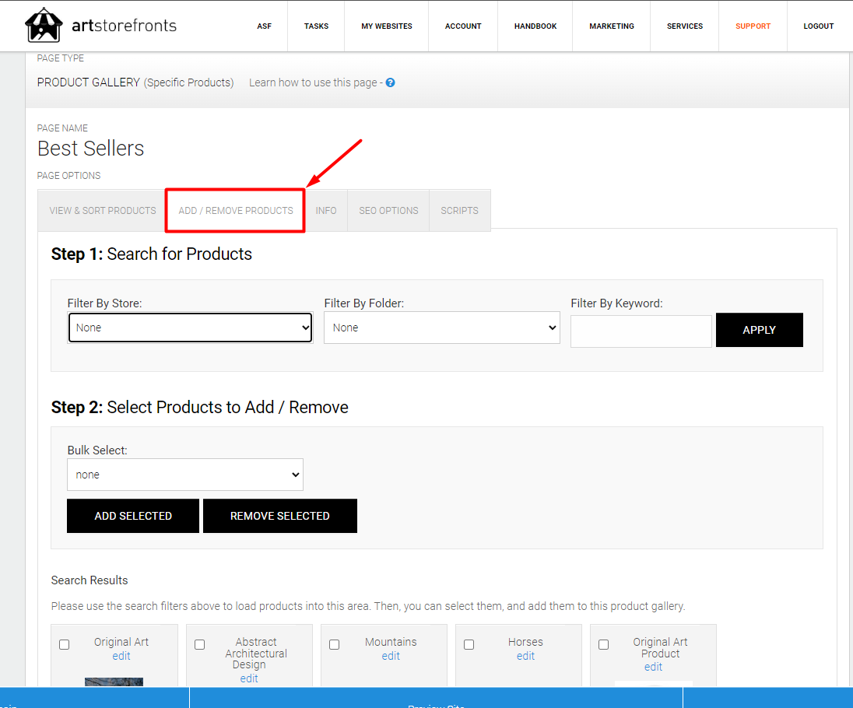Expand the Bulk Select dropdown
The height and width of the screenshot is (708, 853).
(x=184, y=474)
